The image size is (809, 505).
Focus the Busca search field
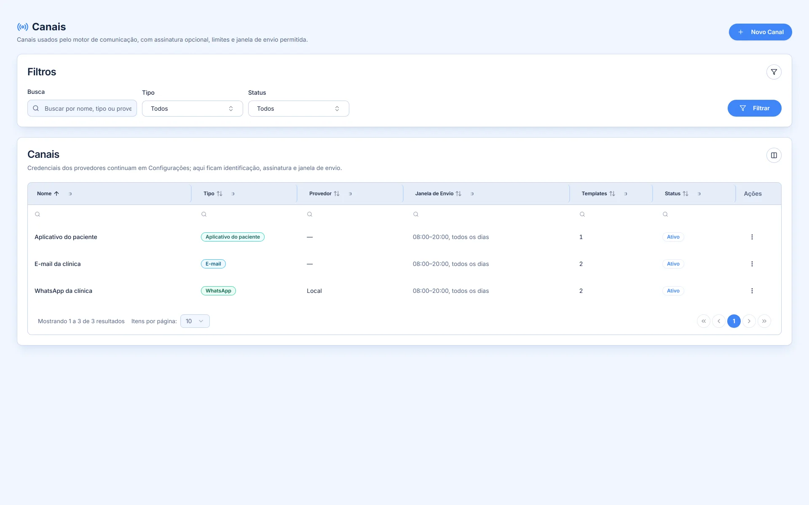82,108
